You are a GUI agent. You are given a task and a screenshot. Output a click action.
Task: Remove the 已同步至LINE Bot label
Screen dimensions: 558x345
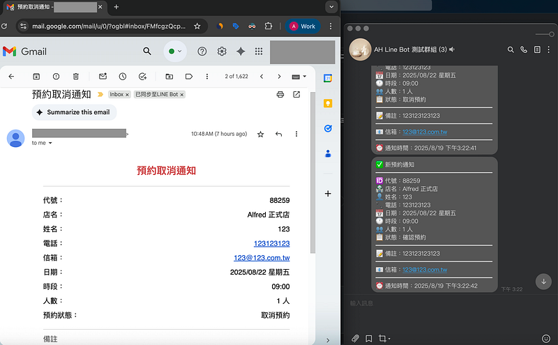(182, 95)
